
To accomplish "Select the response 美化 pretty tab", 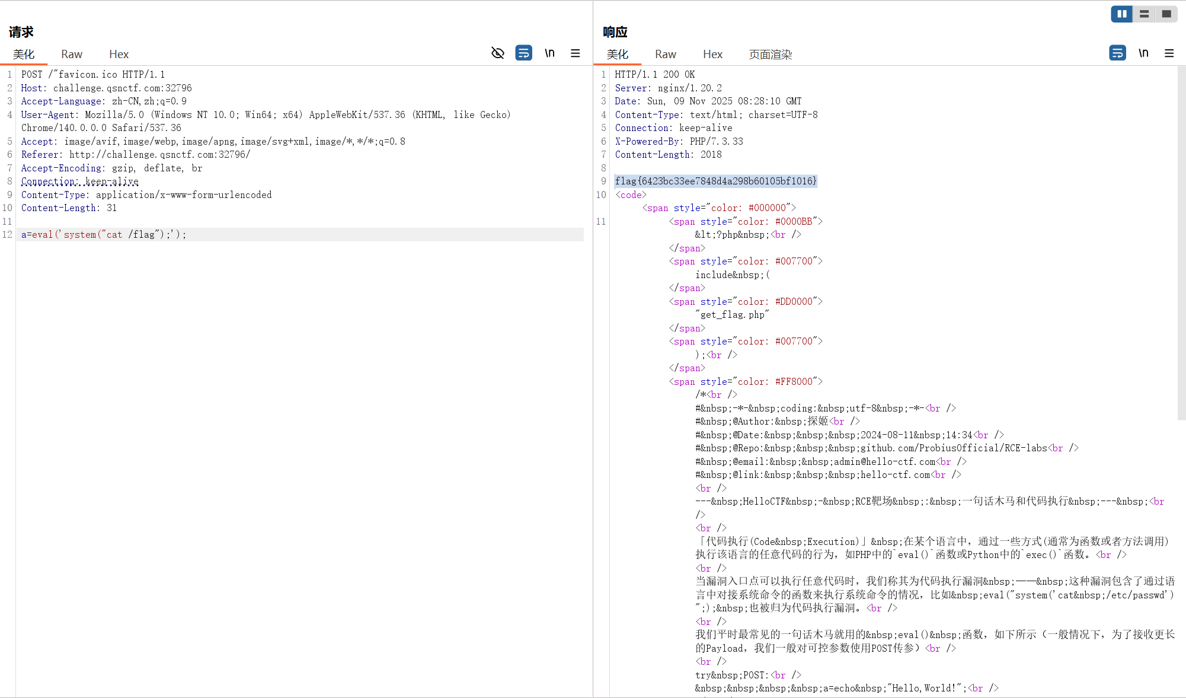I will (617, 54).
